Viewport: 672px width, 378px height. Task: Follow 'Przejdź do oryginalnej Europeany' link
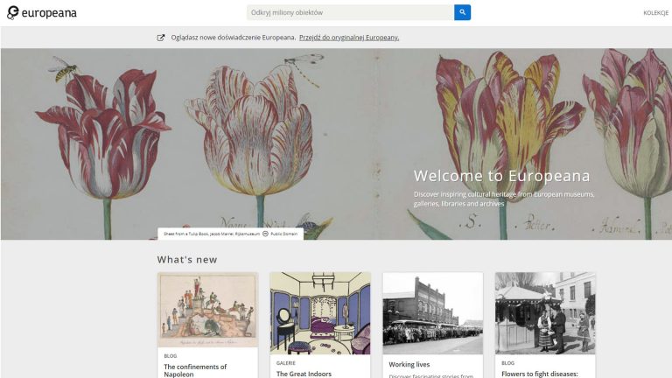[x=349, y=38]
